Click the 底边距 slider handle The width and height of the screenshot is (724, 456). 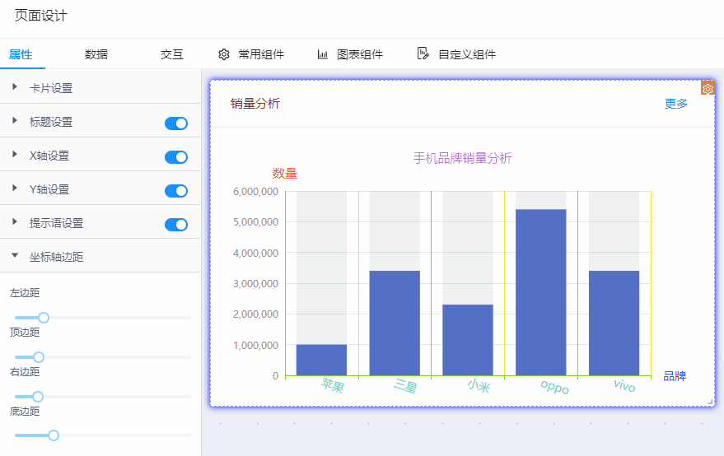pyautogui.click(x=54, y=435)
